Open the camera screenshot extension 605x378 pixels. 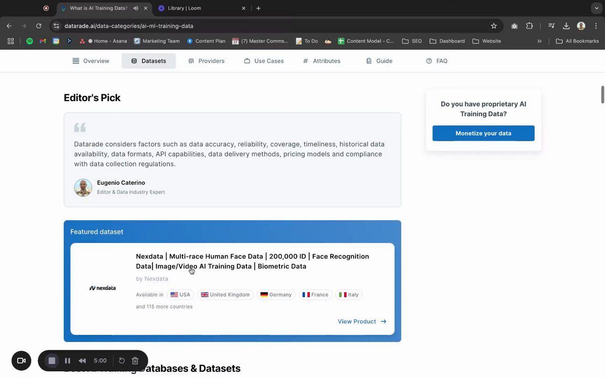(x=514, y=26)
